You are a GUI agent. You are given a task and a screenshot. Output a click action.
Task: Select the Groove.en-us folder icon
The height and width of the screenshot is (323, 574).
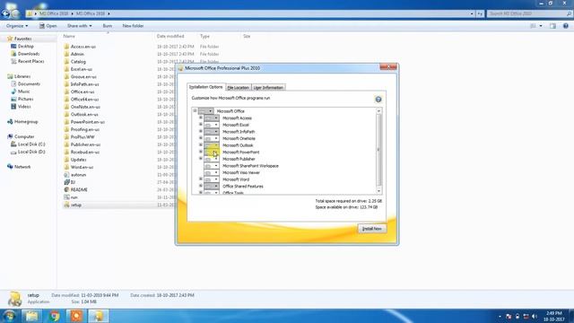(x=66, y=76)
